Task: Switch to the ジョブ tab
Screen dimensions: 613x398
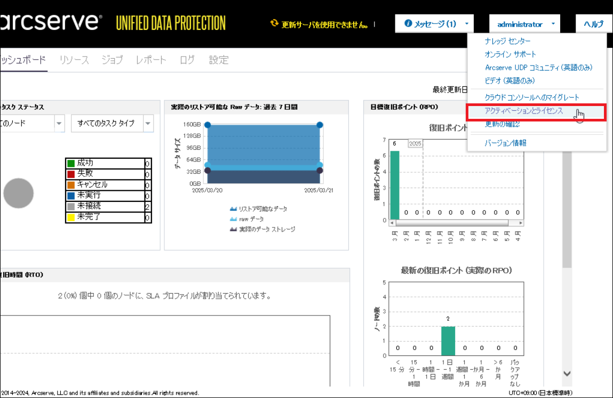Action: point(112,60)
